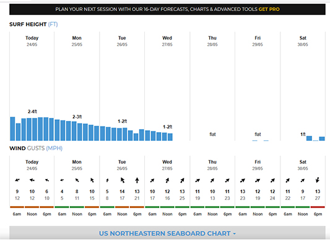Click Friday 6am wind arrow icon
330x242 pixels.
[x=243, y=180]
